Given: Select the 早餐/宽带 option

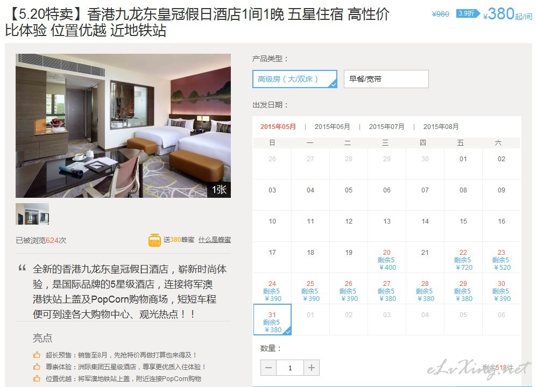Looking at the screenshot, I should tap(386, 79).
